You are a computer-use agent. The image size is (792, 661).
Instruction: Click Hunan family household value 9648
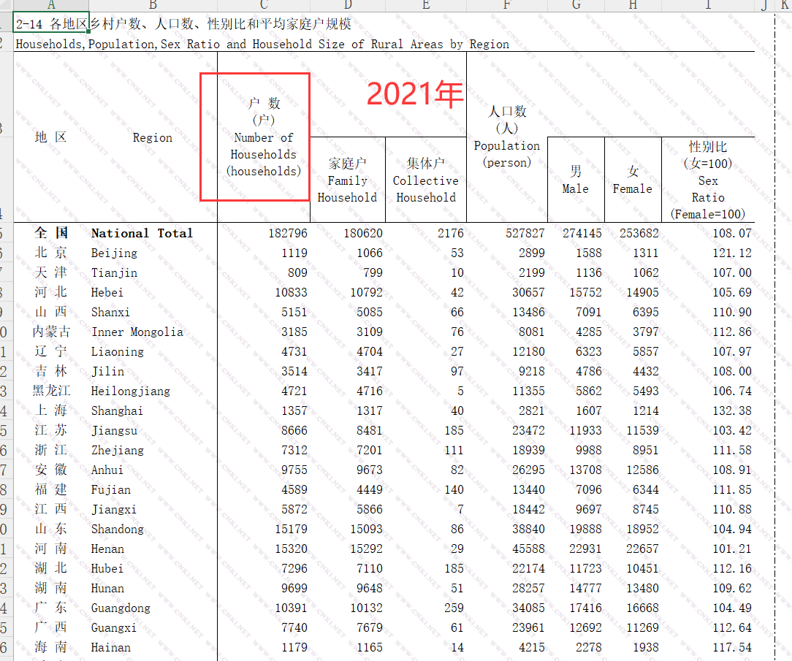(x=370, y=588)
